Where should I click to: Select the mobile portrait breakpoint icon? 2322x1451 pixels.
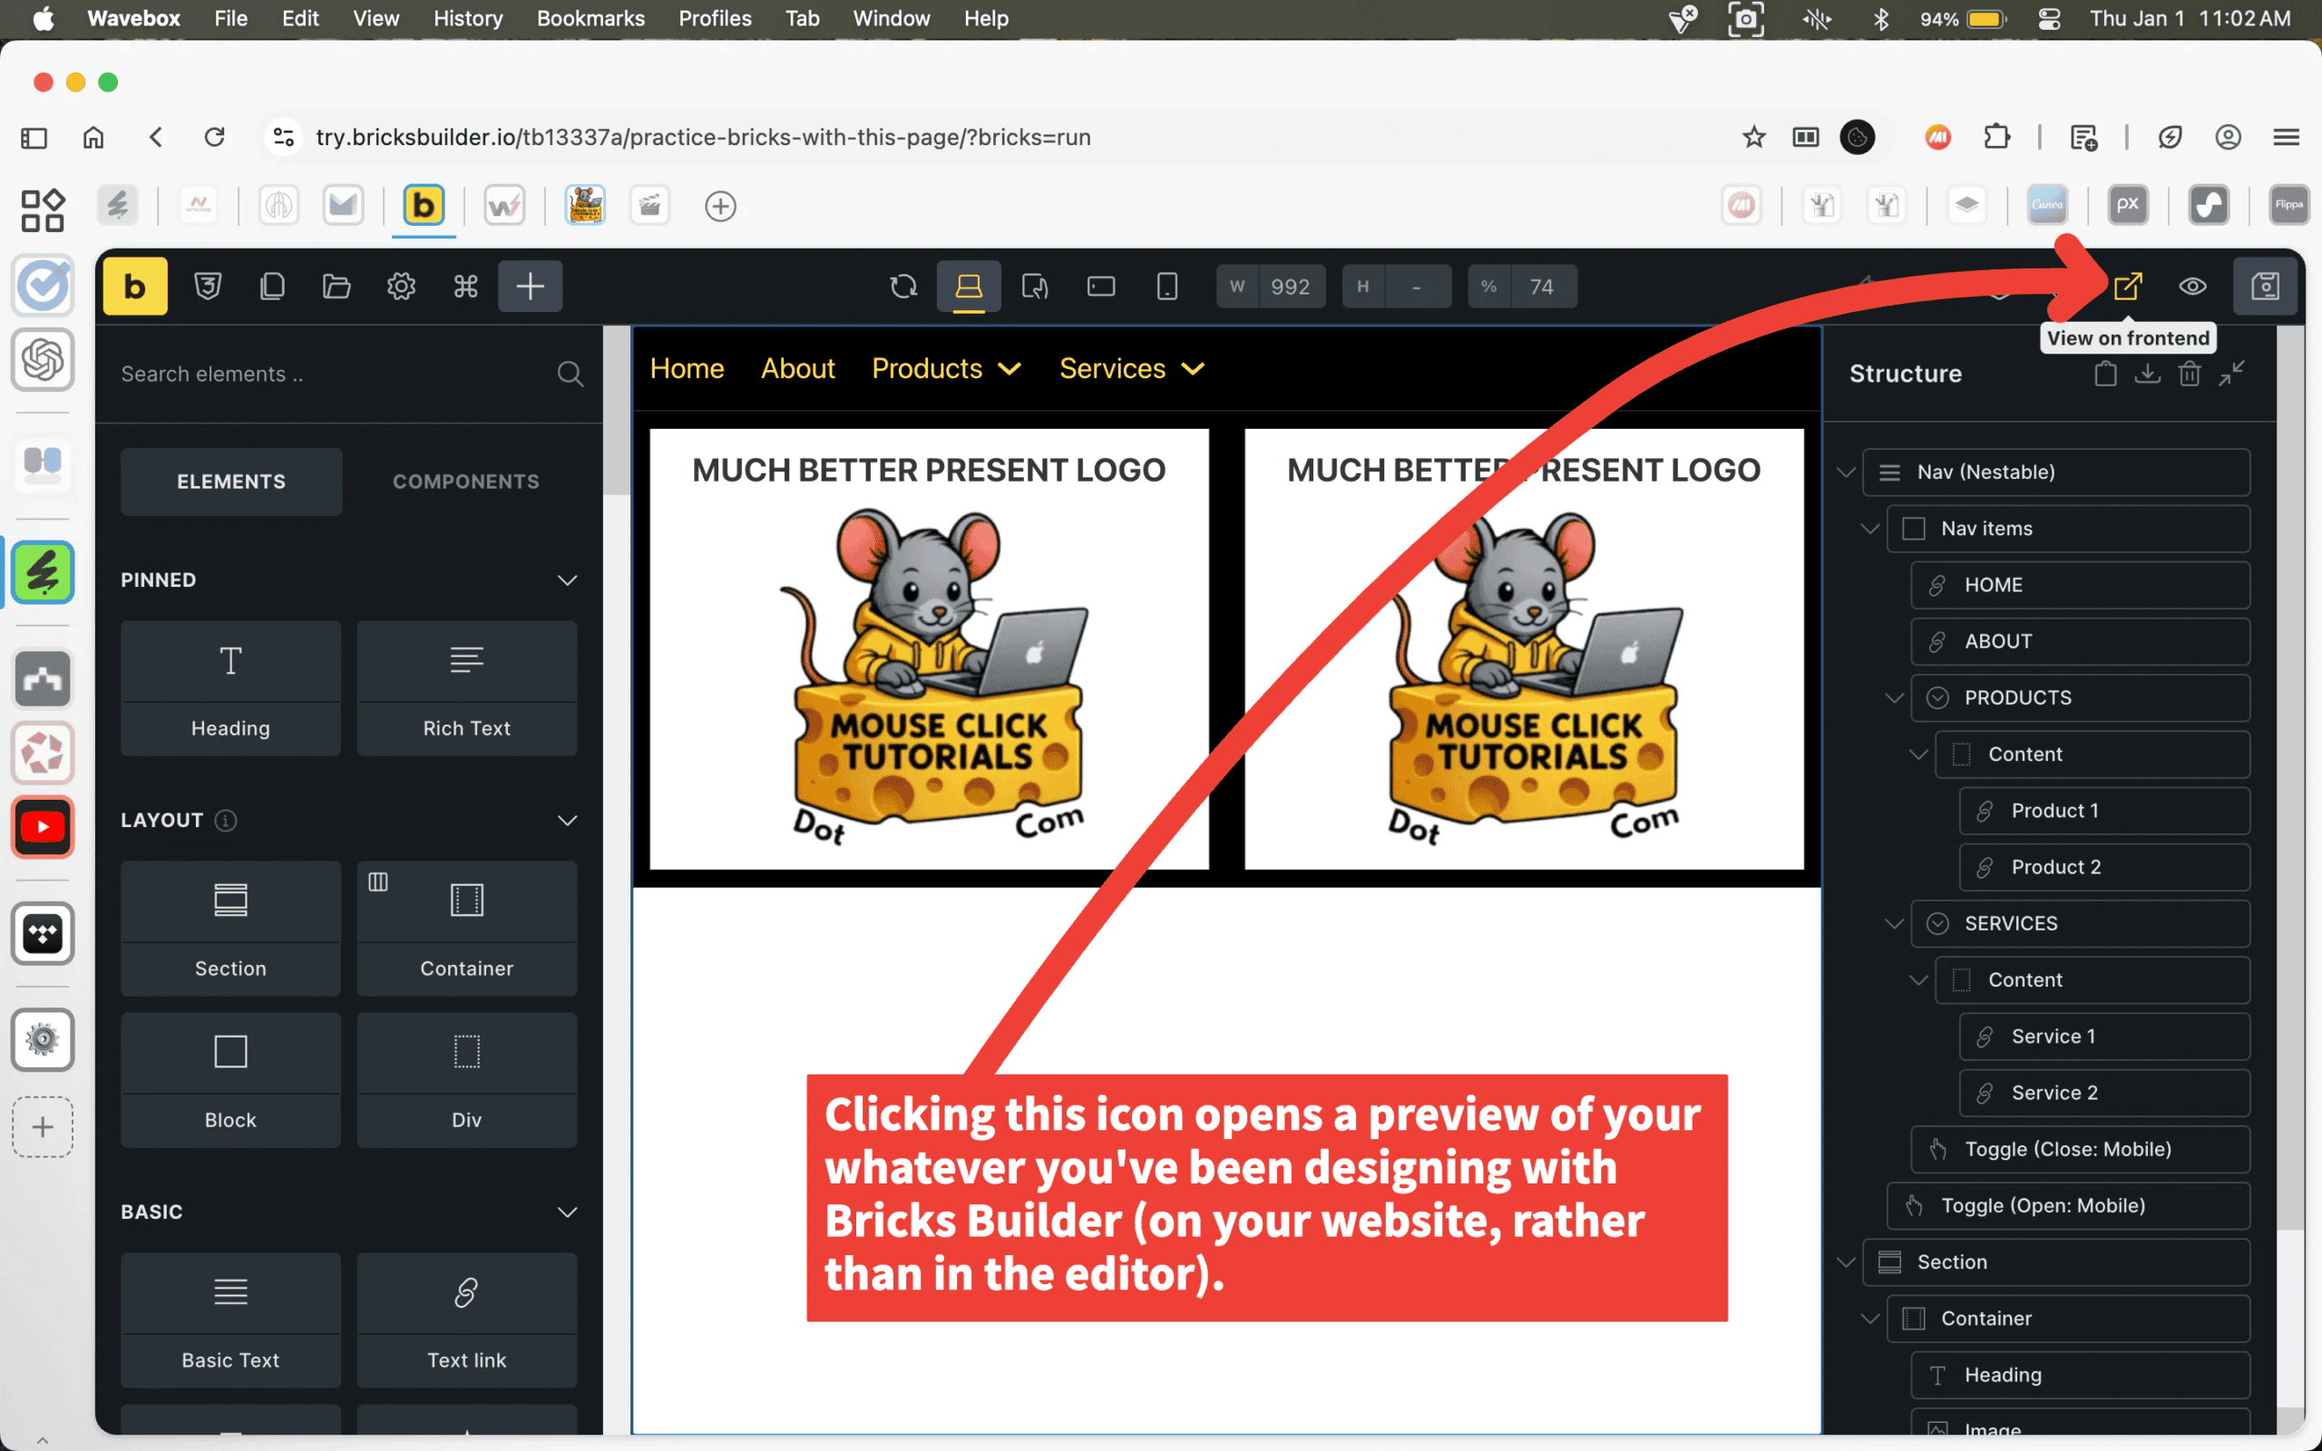(x=1166, y=286)
